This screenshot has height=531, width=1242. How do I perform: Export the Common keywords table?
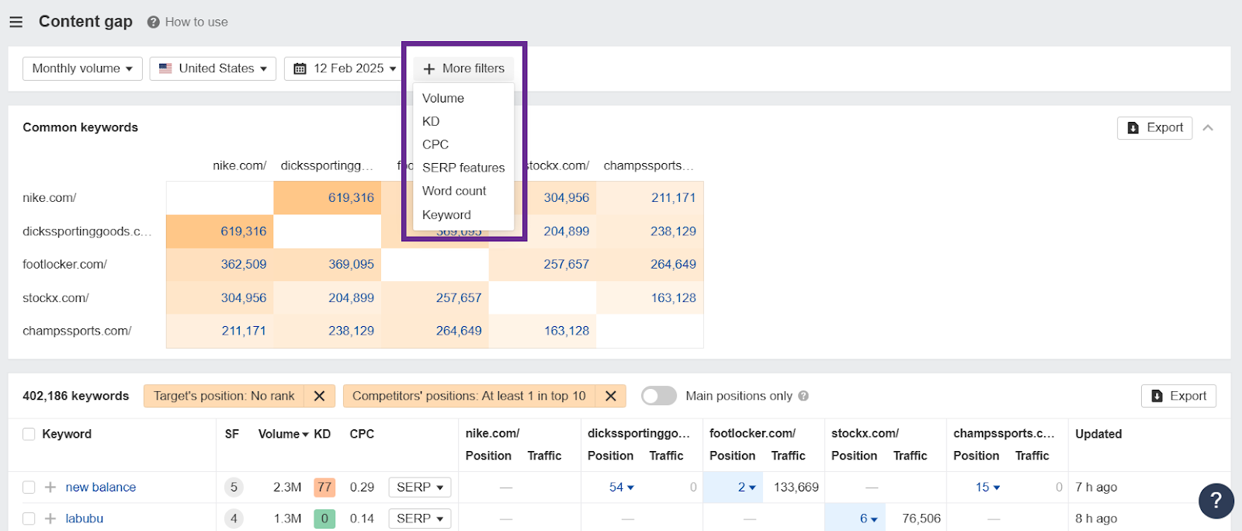pos(1154,128)
